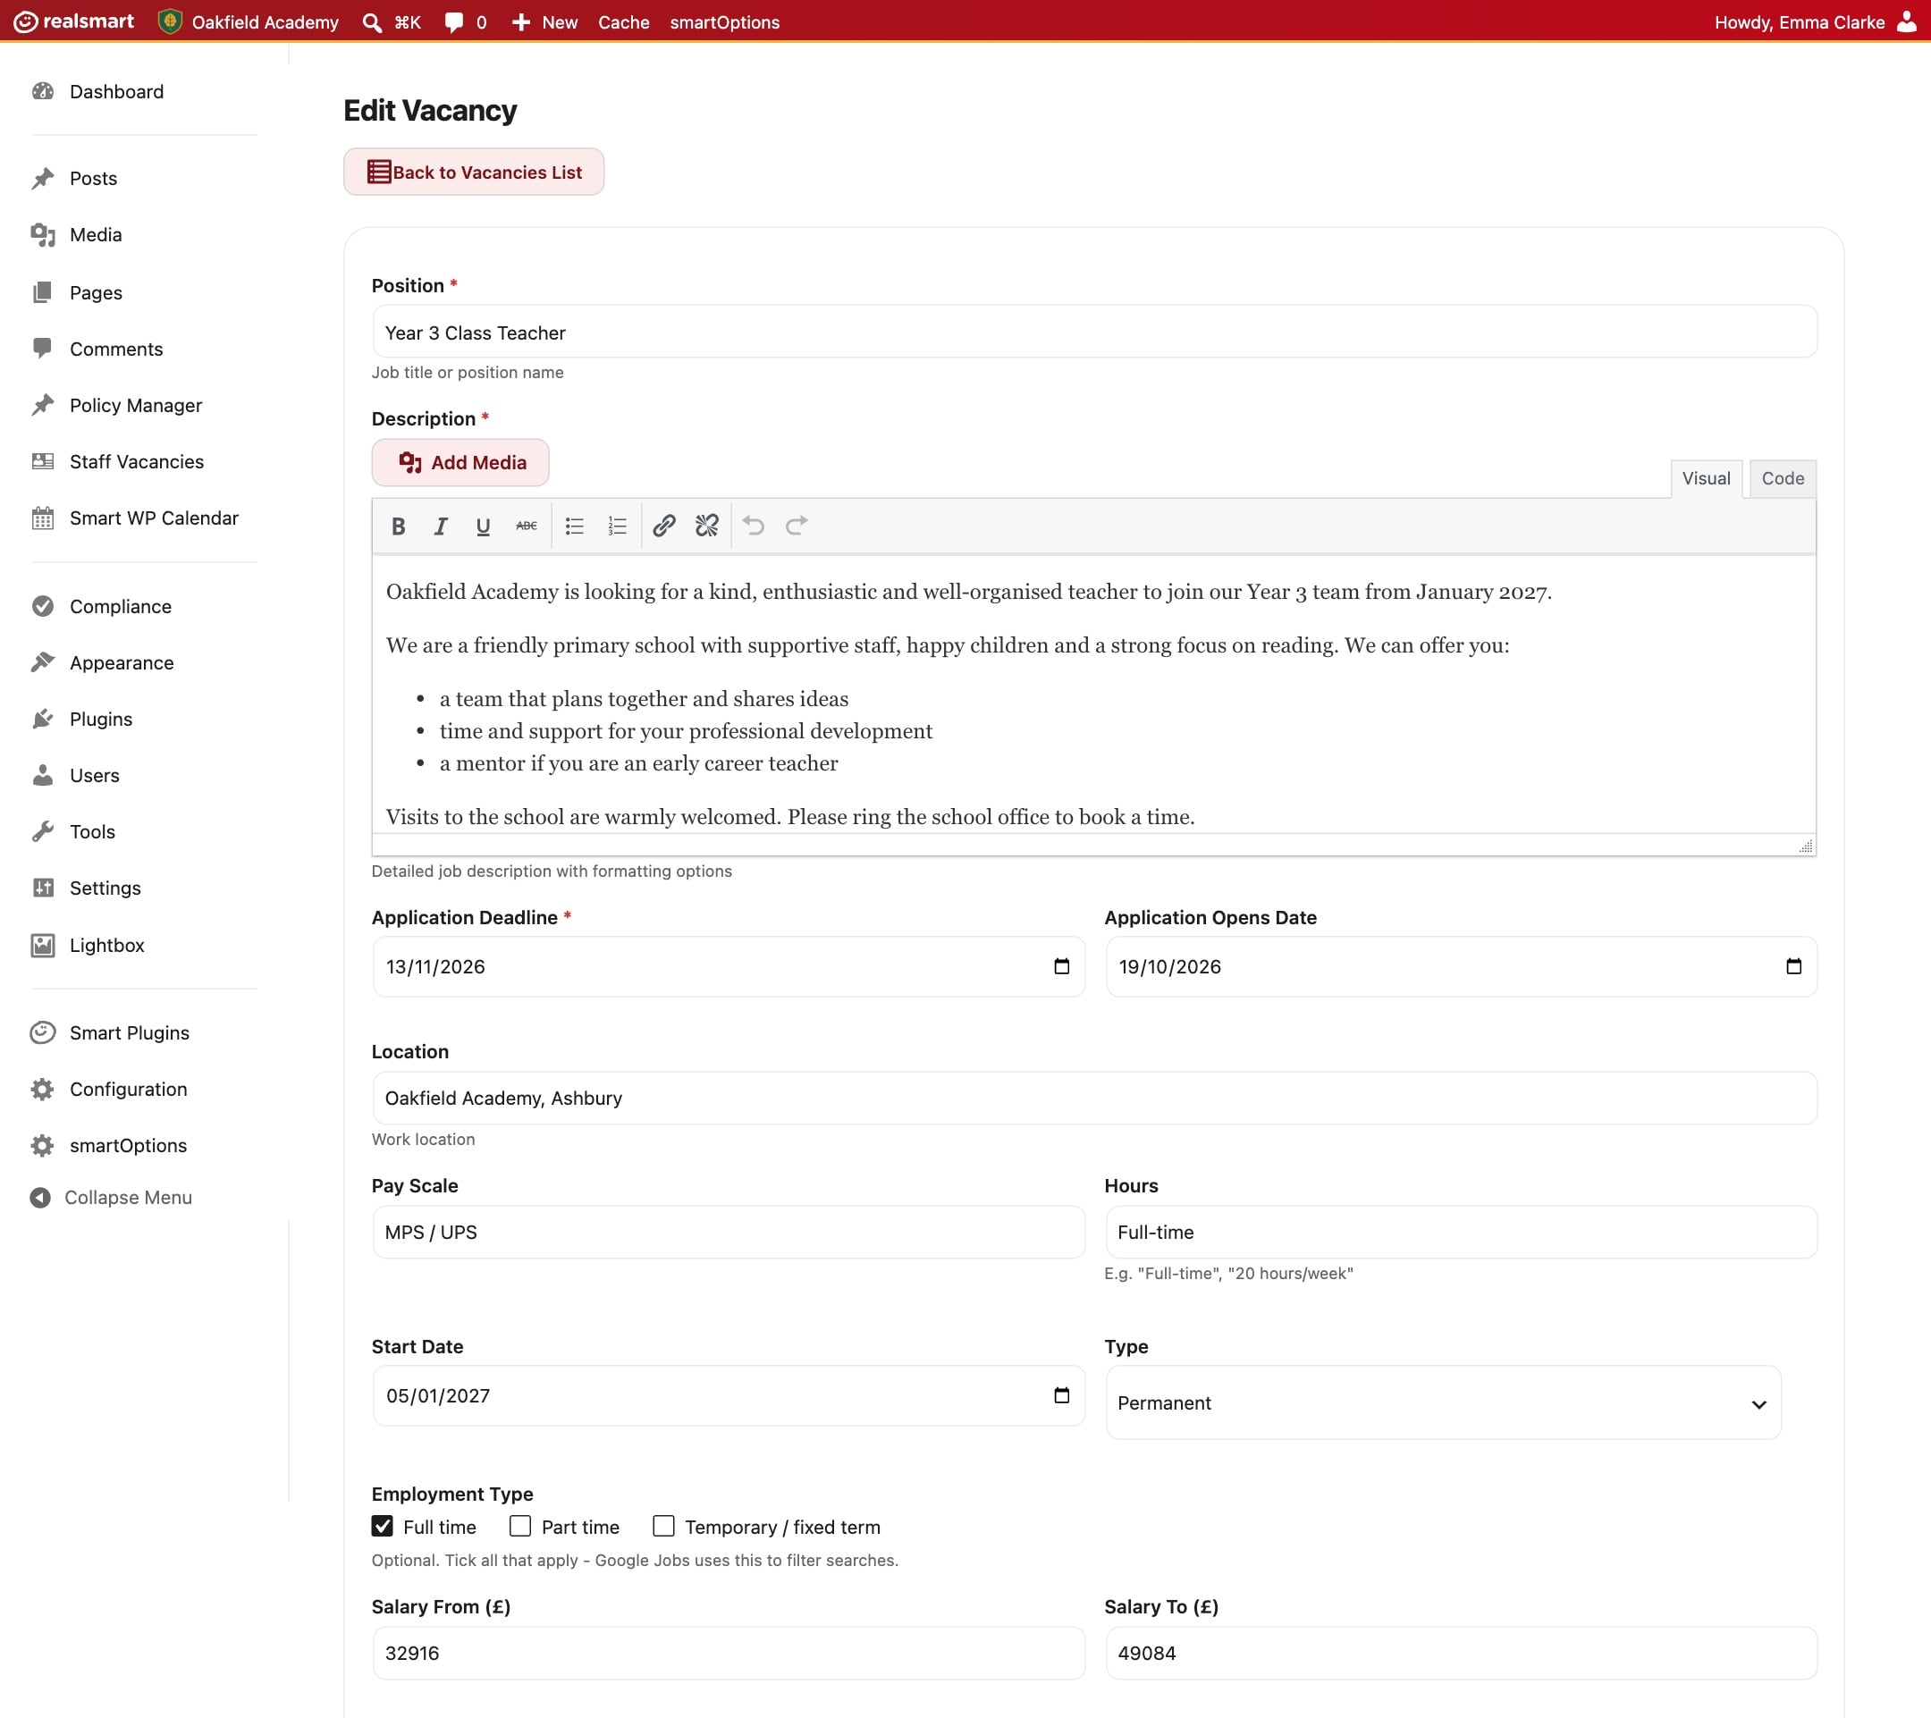This screenshot has width=1931, height=1718.
Task: Grab the editor resize handle
Action: click(x=1805, y=846)
